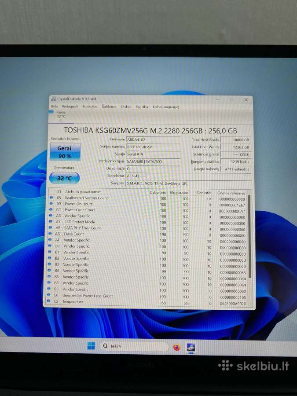This screenshot has width=297, height=396.
Task: Click the Standartas field showing ACS-4
Action: click(188, 176)
